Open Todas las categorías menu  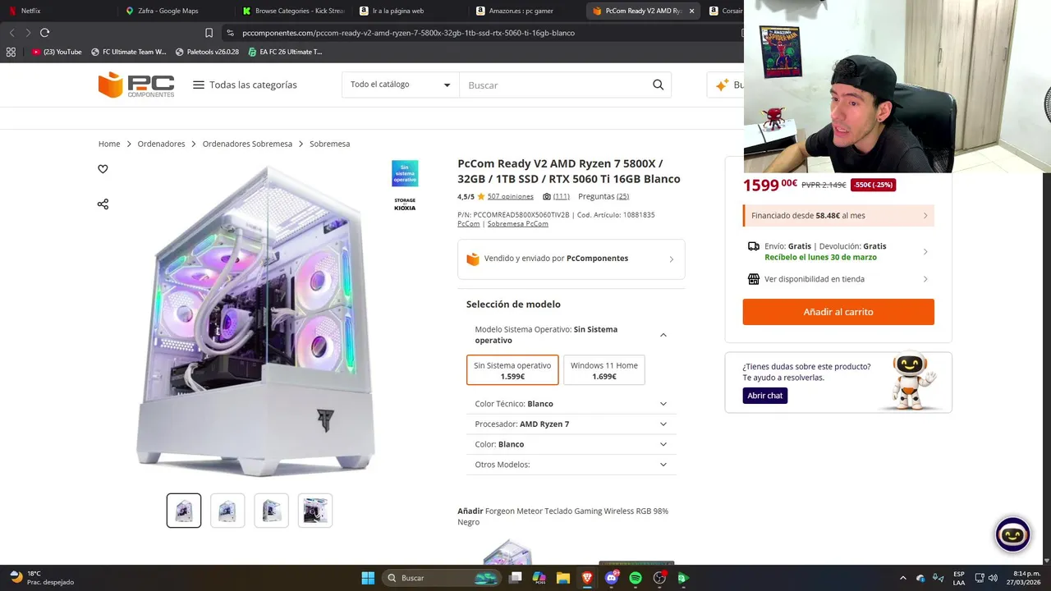pyautogui.click(x=245, y=85)
